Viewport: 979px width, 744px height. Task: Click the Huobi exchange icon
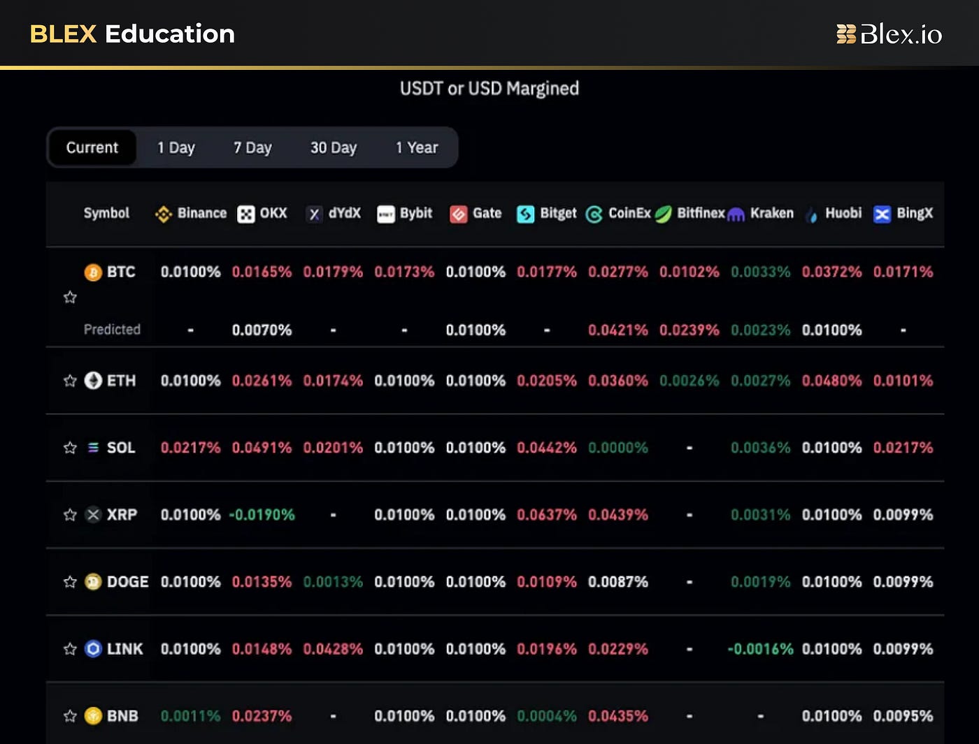click(x=812, y=214)
